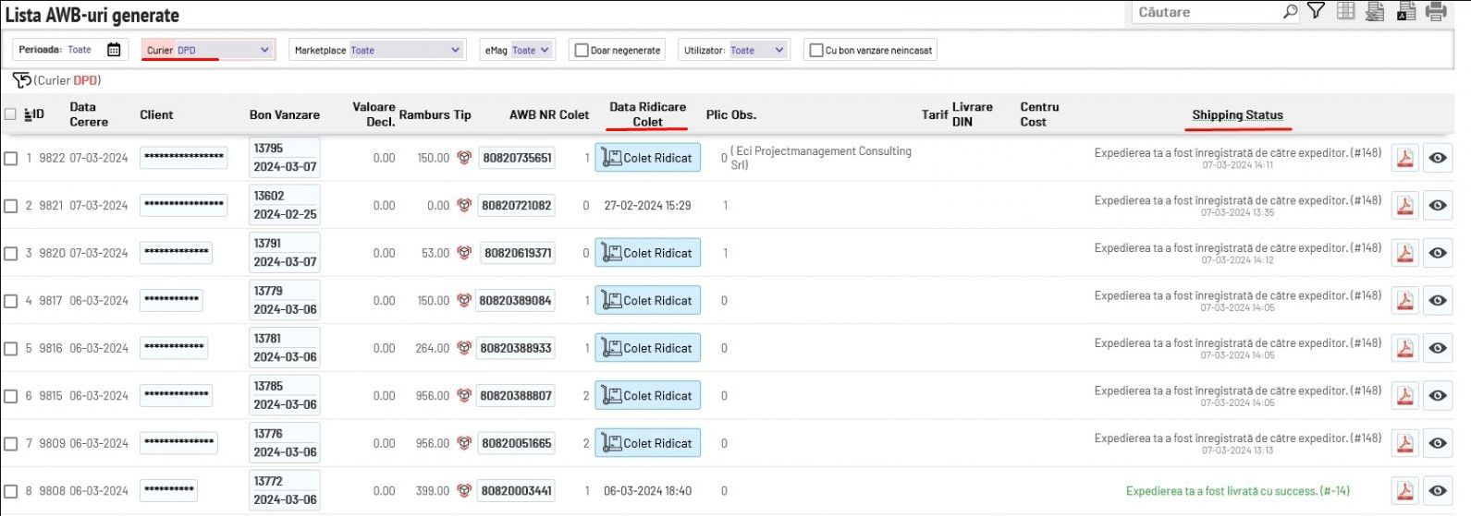Export list to Excel icon
The width and height of the screenshot is (1471, 516).
pos(1375,11)
